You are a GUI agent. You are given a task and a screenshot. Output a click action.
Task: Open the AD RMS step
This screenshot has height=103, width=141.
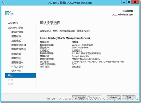[13, 23]
